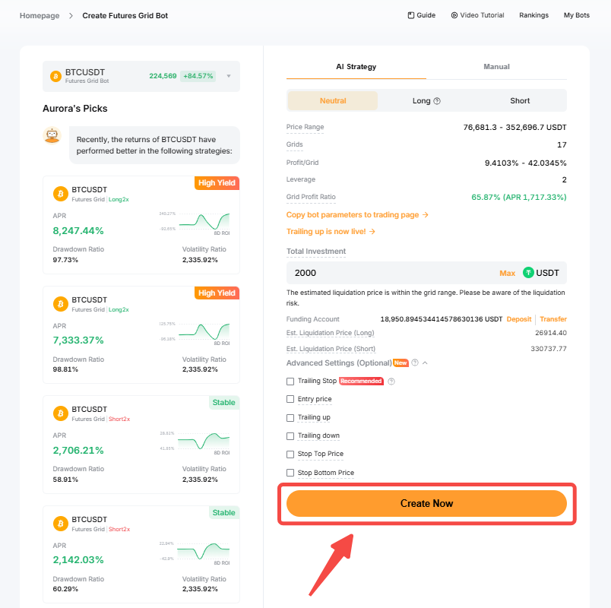Click the Total Investment amount field
Viewport: 611px width, 608px height.
(x=388, y=273)
